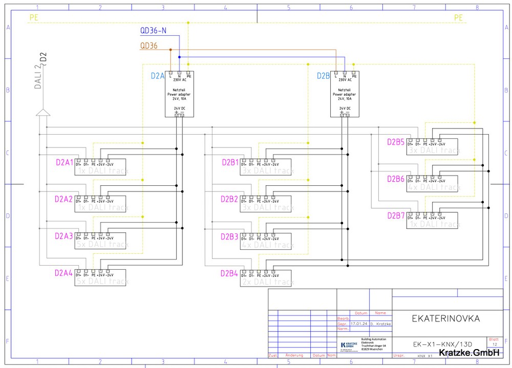Select the D2B power adapter block
Image resolution: width=512 pixels, height=368 pixels.
tap(345, 95)
